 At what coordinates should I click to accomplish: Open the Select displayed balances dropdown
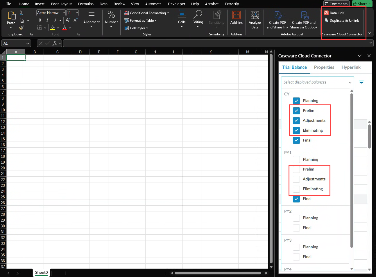[317, 82]
